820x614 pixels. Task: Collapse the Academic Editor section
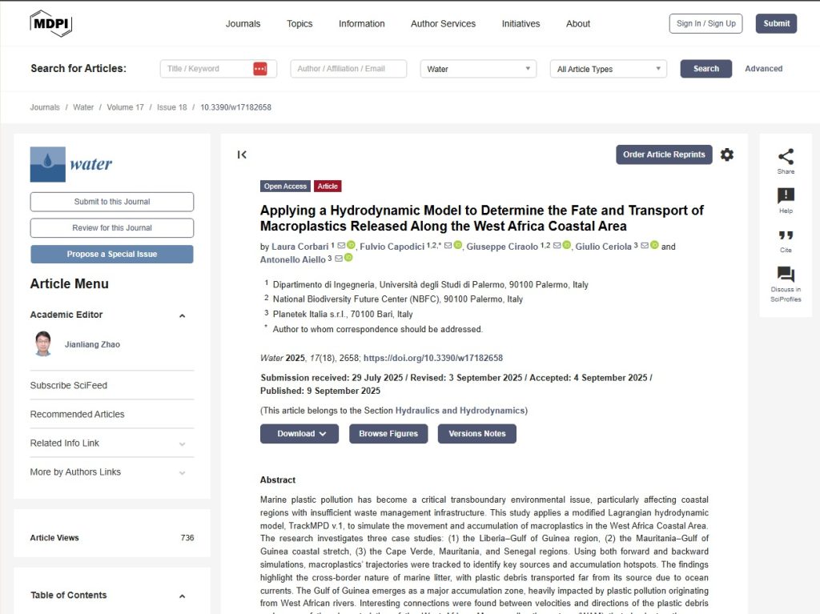182,315
